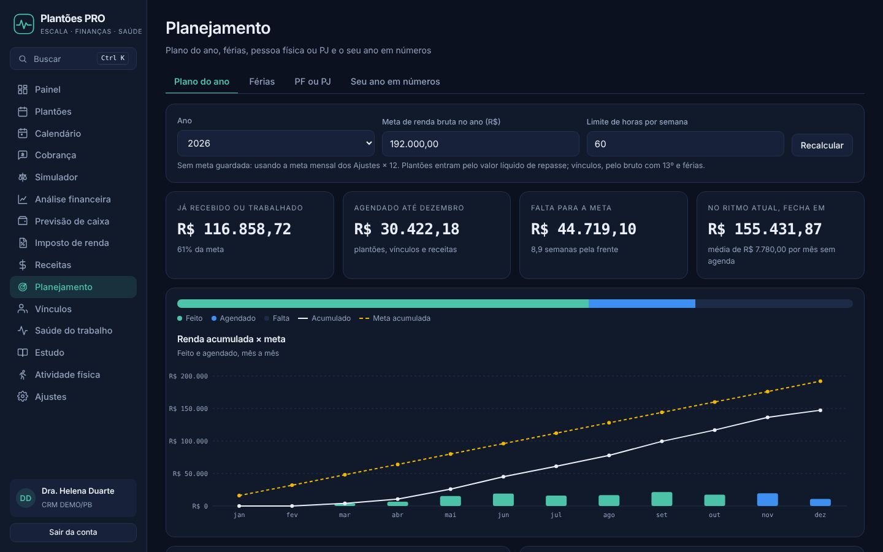Screen dimensions: 883x552
Task: Click the Estudo book icon
Action: pyautogui.click(x=23, y=353)
